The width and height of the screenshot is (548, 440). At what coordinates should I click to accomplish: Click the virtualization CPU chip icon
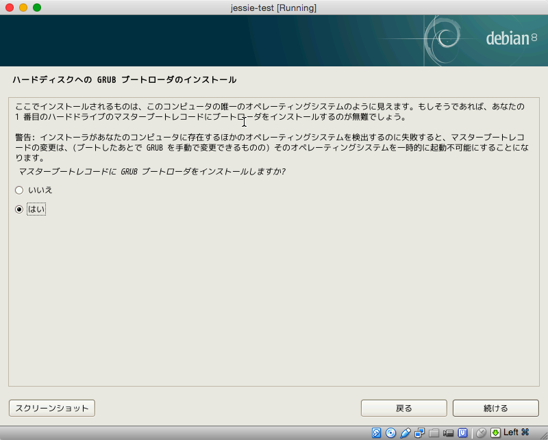(x=463, y=432)
